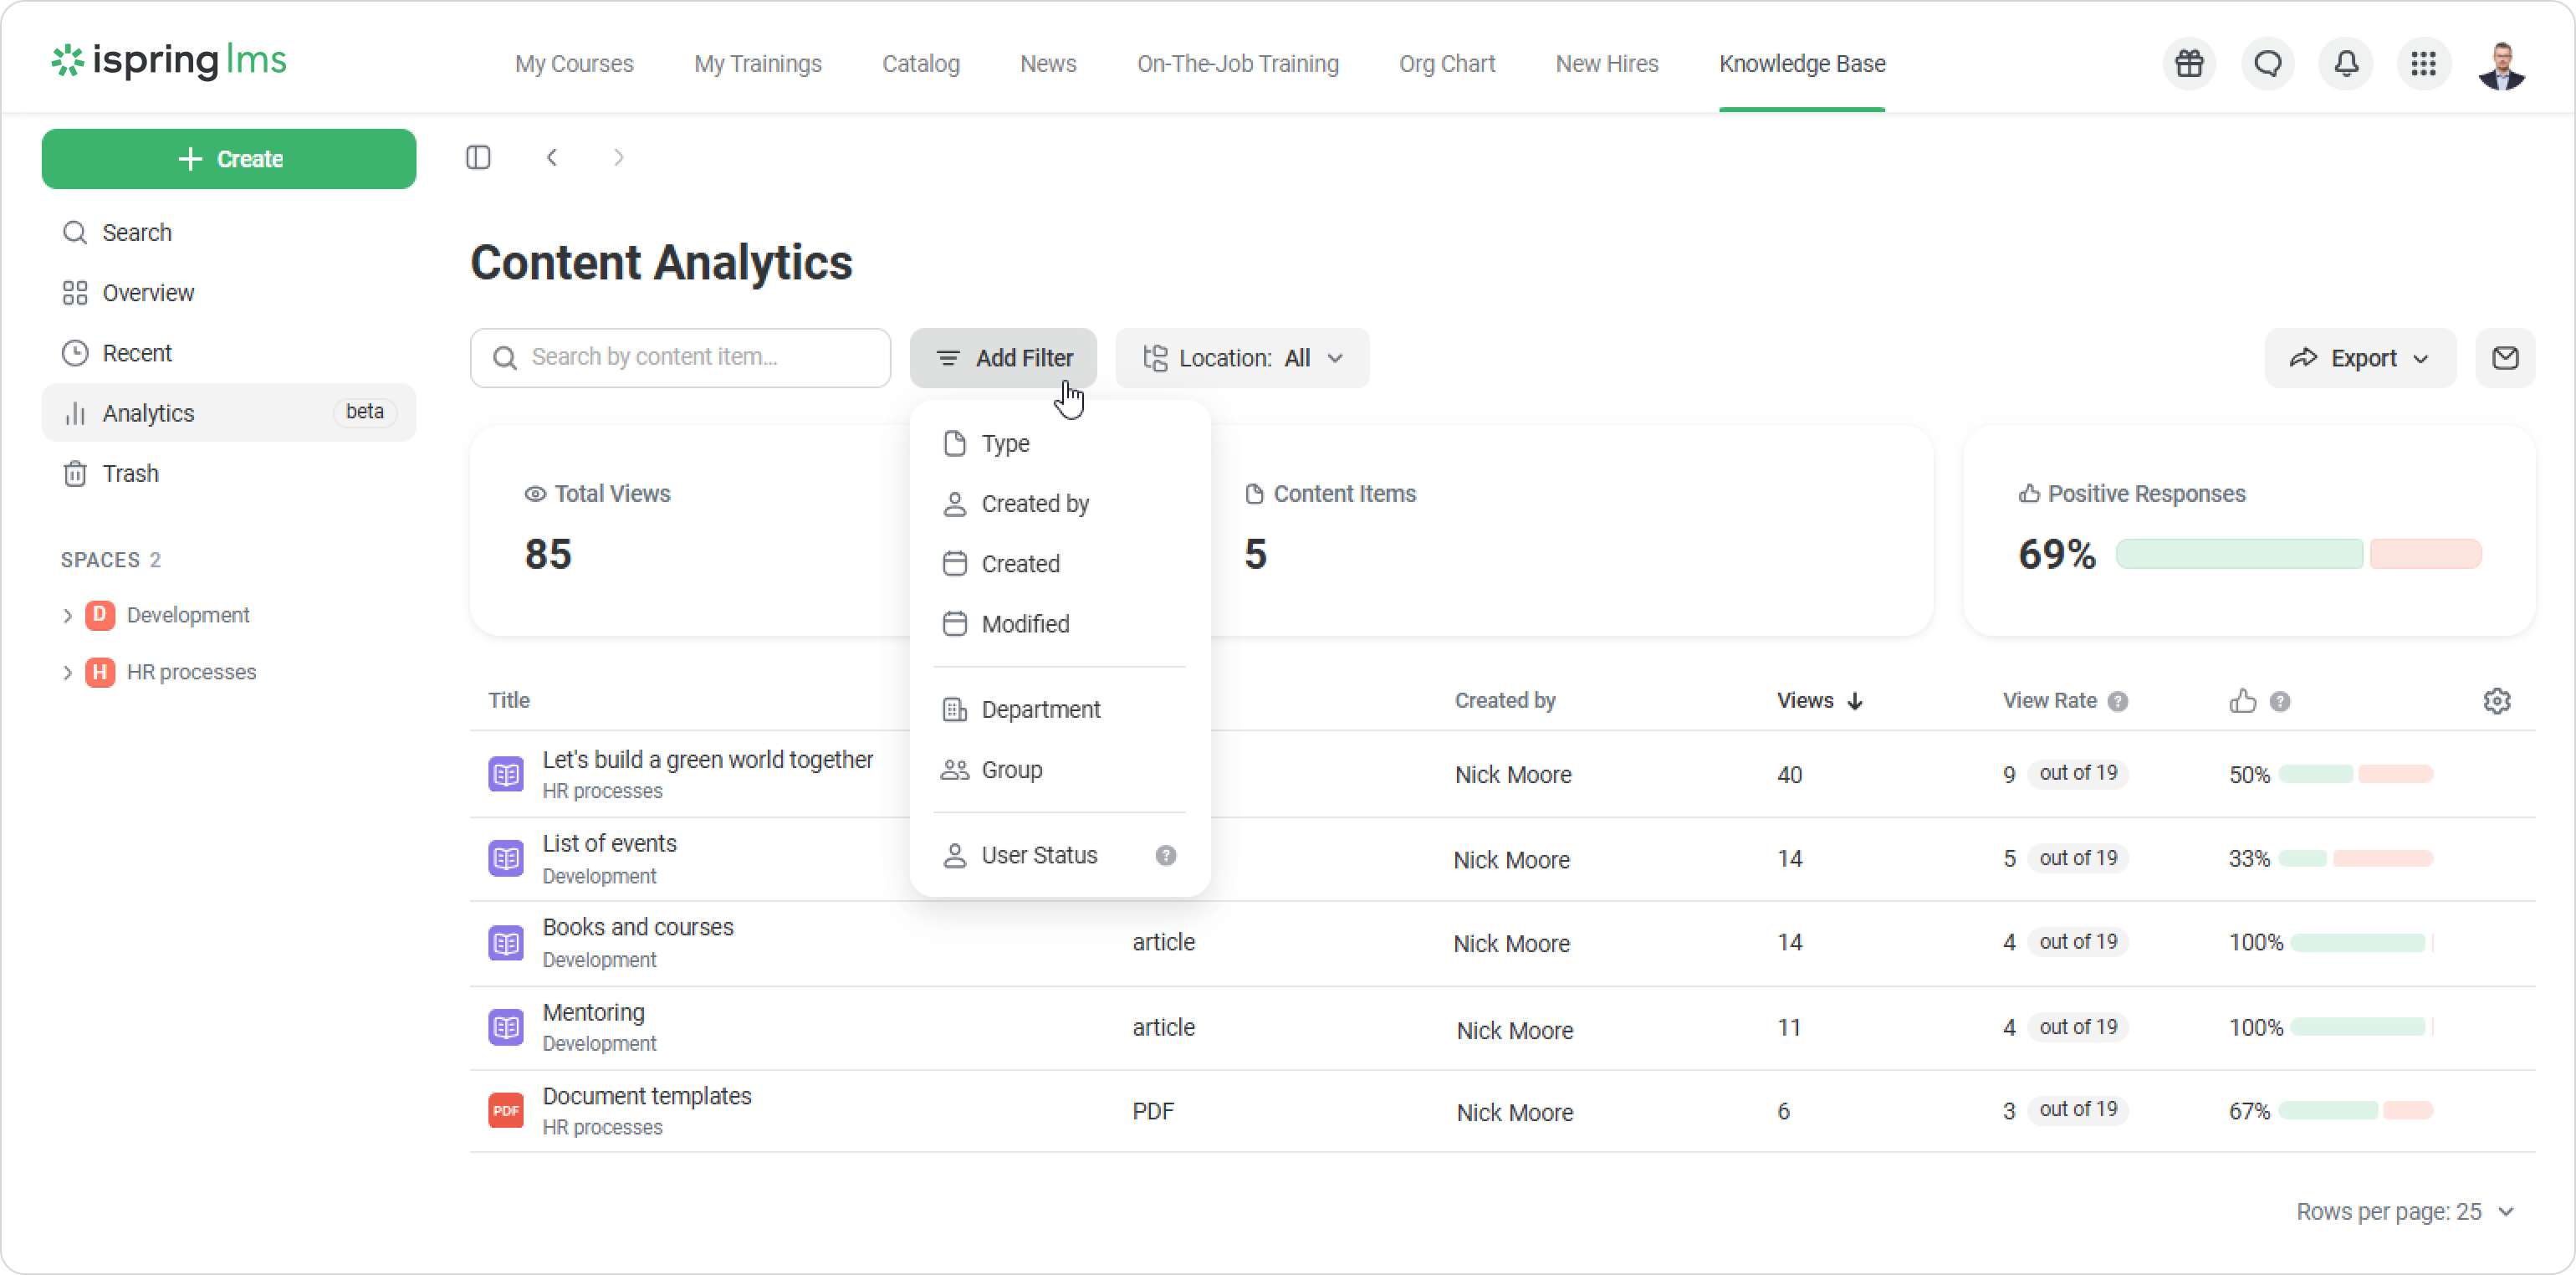
Task: Go back with left arrow
Action: tap(552, 158)
